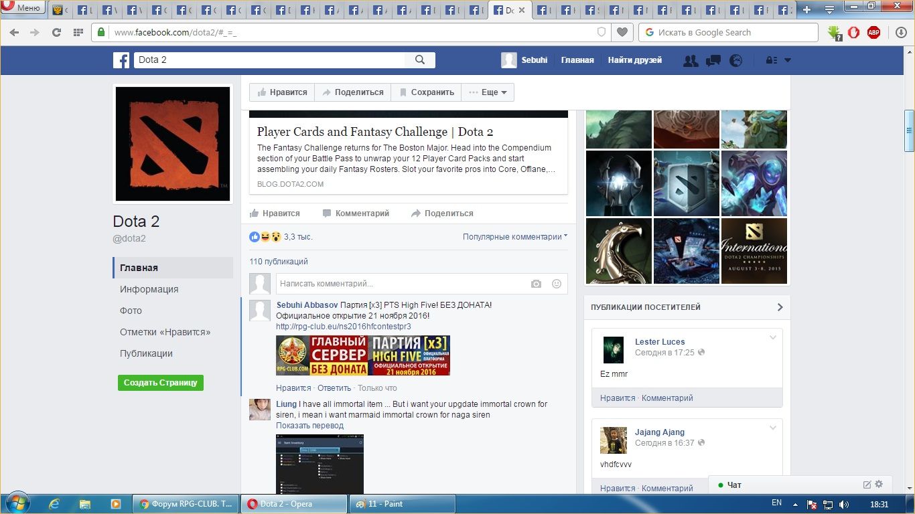Like the post via Нравится under the article

[x=275, y=213]
